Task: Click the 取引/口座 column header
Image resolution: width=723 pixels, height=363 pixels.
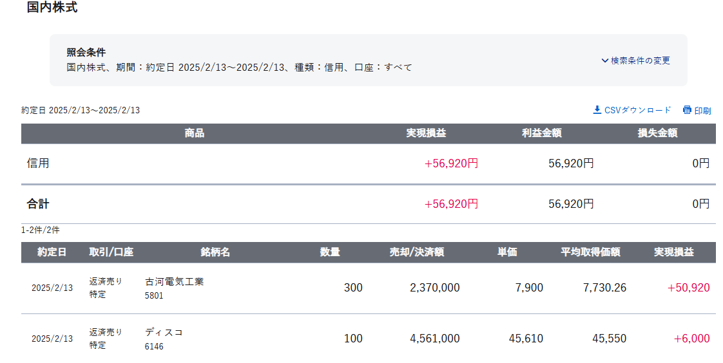Action: coord(111,252)
